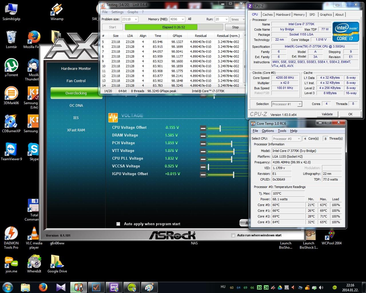Image resolution: width=366 pixels, height=293 pixels.
Task: Click OK in the CPU-Z window
Action: [350, 114]
